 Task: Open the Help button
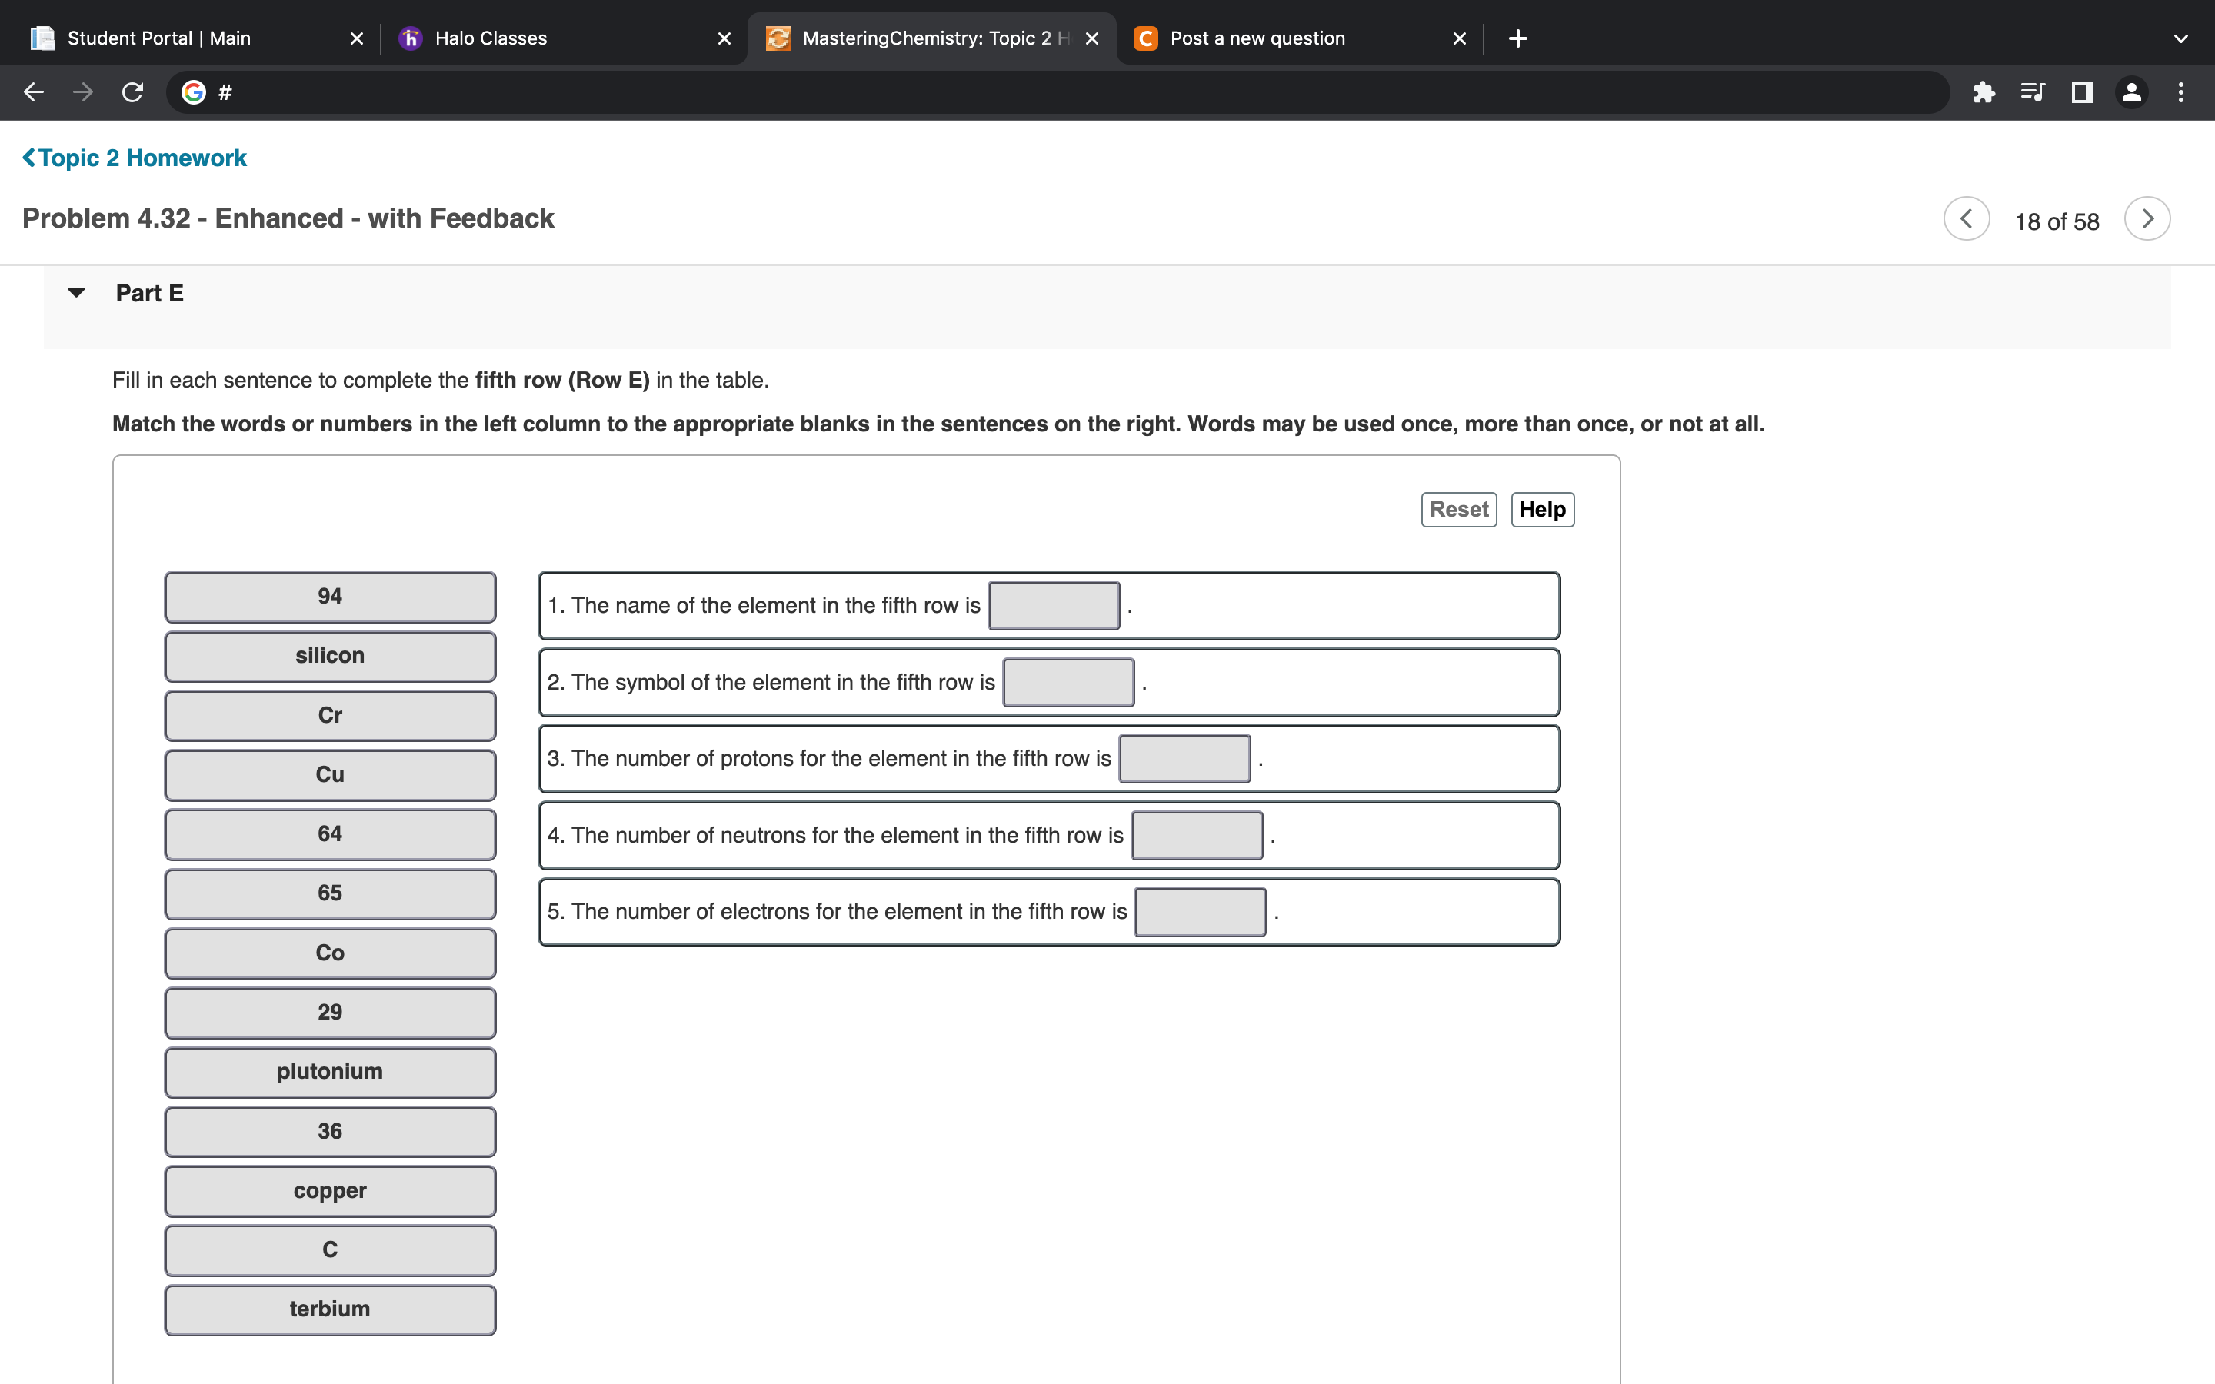pyautogui.click(x=1542, y=510)
